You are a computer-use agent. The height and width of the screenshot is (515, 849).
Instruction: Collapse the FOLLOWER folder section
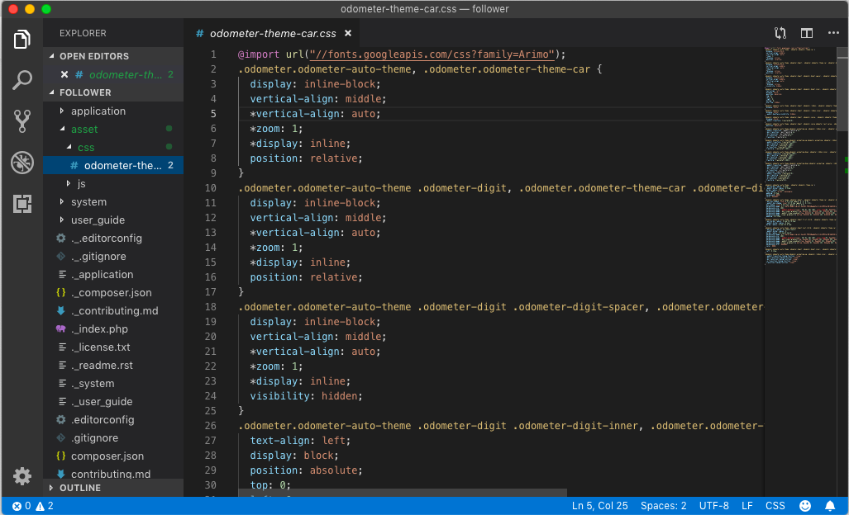click(x=113, y=92)
